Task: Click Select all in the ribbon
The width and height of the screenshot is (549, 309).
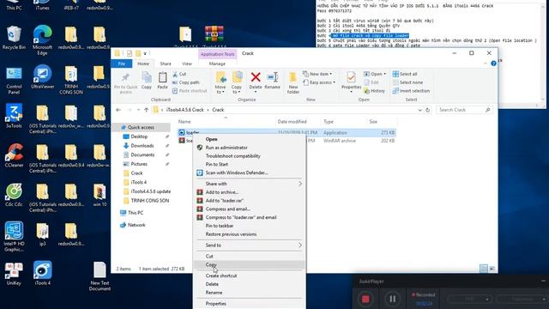Action: 405,74
